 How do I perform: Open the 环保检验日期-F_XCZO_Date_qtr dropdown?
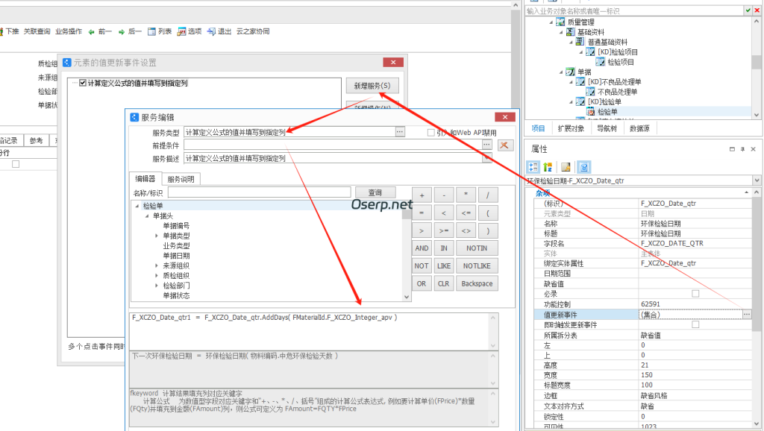(x=756, y=179)
